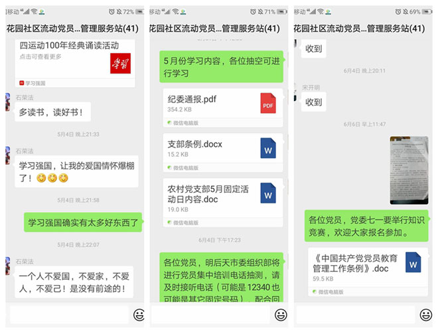Click the right chat message input field
This screenshot has height=333, width=438.
tap(356, 315)
